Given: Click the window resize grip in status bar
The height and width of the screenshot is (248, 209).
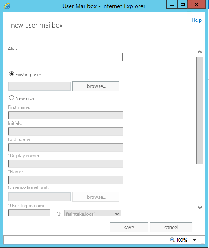Looking at the screenshot, I should coord(203,242).
